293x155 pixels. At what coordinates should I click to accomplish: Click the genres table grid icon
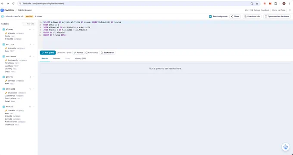click(3, 77)
